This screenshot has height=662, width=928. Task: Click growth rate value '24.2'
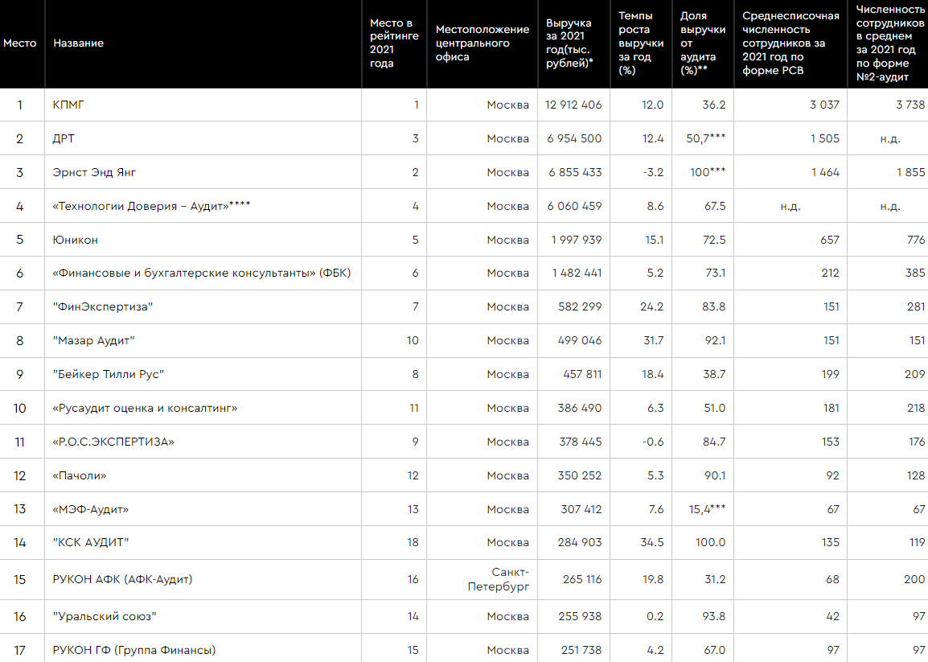click(x=651, y=306)
